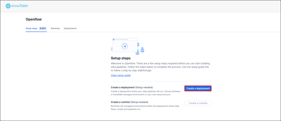Image resolution: width=281 pixels, height=121 pixels.
Task: Click the Create a deployment button
Action: (x=198, y=88)
